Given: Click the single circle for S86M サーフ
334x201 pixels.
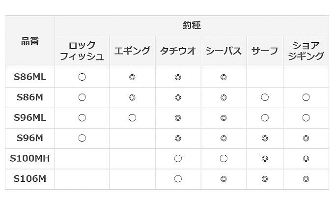Looking at the screenshot, I should tap(265, 97).
